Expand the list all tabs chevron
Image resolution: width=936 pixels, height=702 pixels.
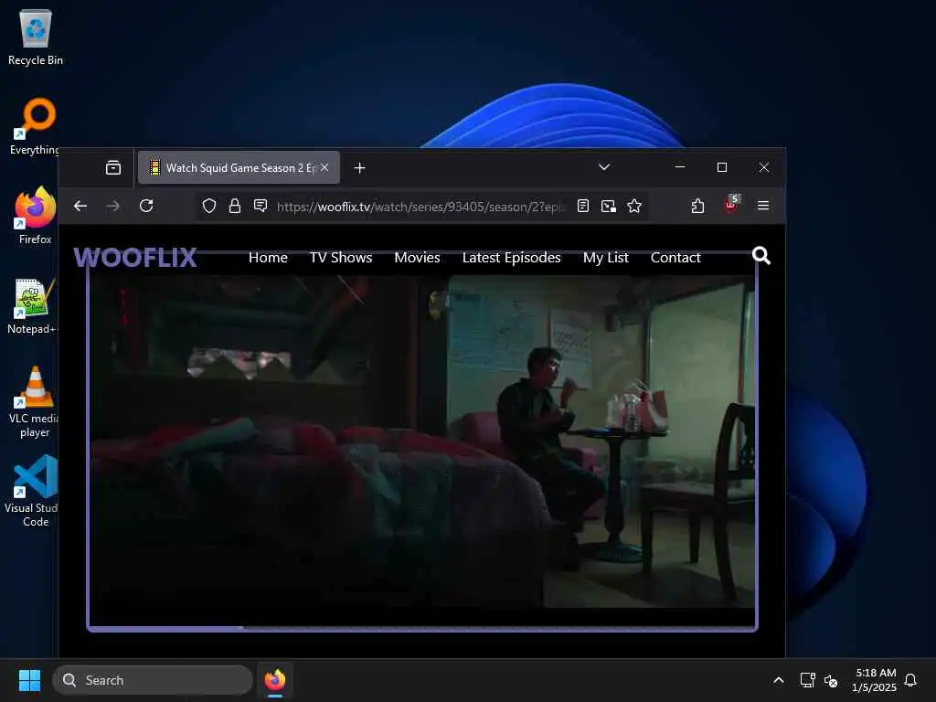click(604, 167)
